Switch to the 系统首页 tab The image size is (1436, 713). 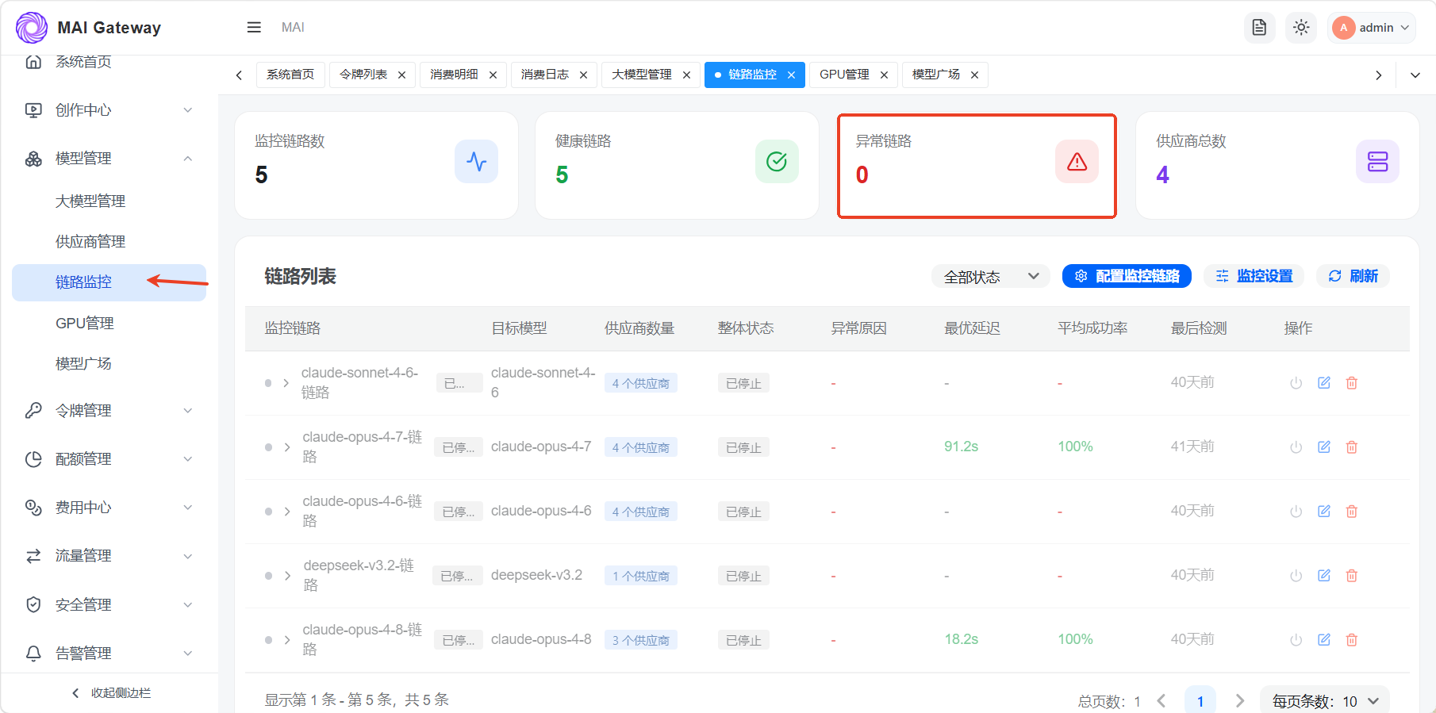click(x=290, y=75)
